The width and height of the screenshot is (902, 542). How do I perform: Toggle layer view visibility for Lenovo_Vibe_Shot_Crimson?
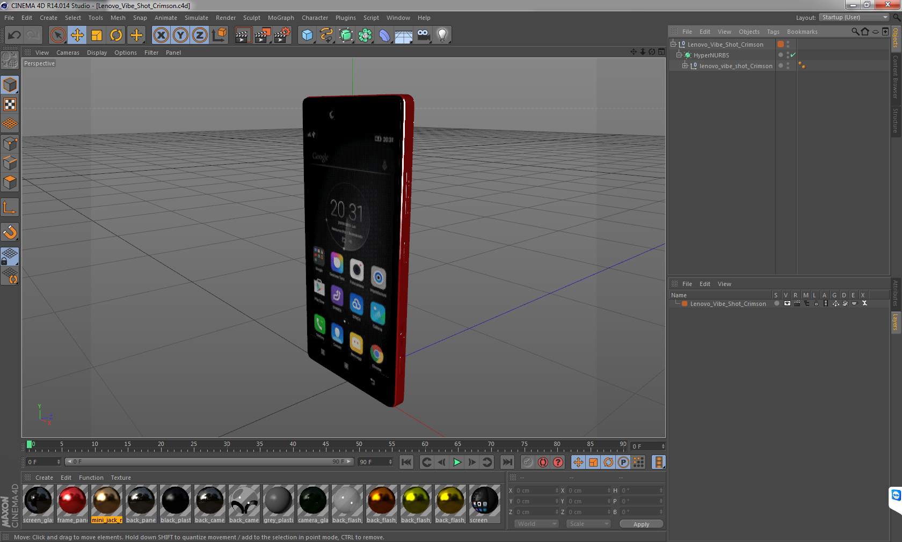(x=787, y=303)
